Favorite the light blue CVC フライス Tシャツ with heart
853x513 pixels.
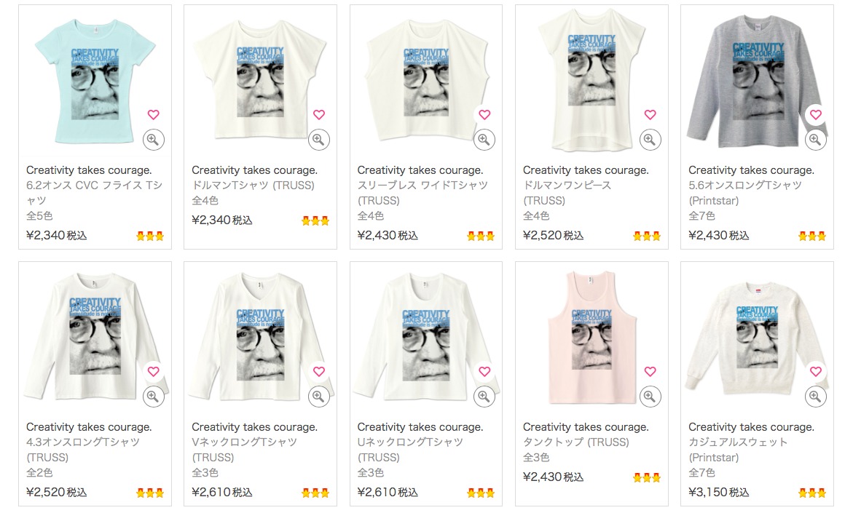coord(154,115)
